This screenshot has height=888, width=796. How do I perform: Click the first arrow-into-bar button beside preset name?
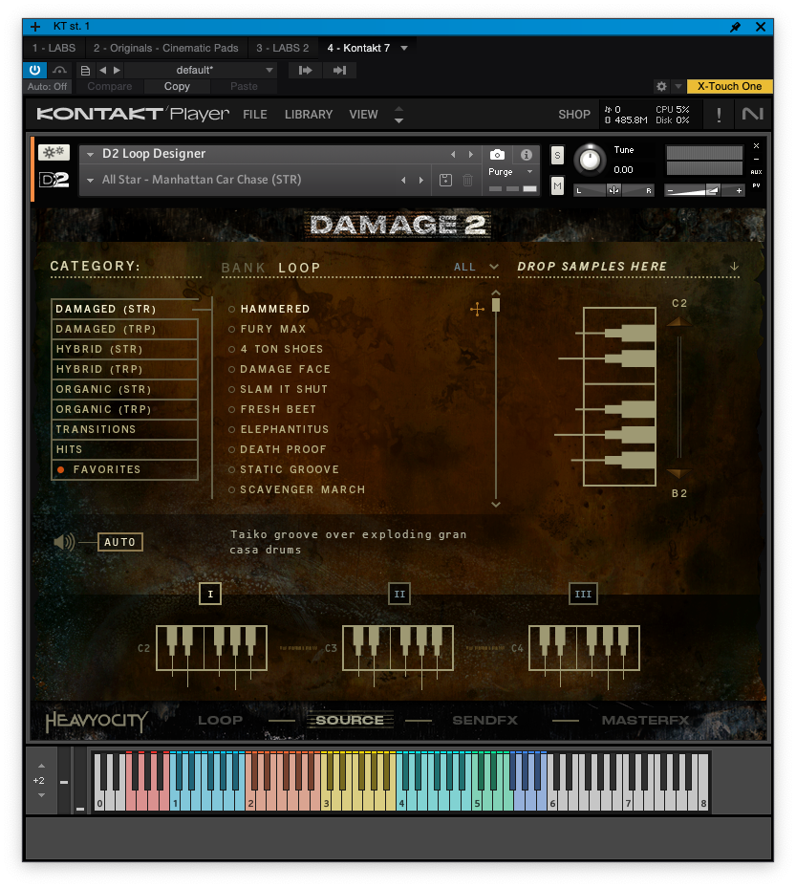[x=305, y=70]
